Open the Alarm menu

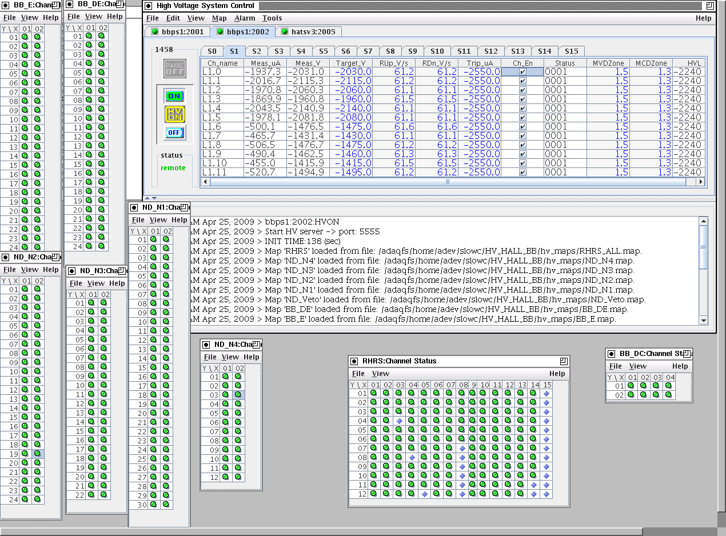click(x=245, y=18)
